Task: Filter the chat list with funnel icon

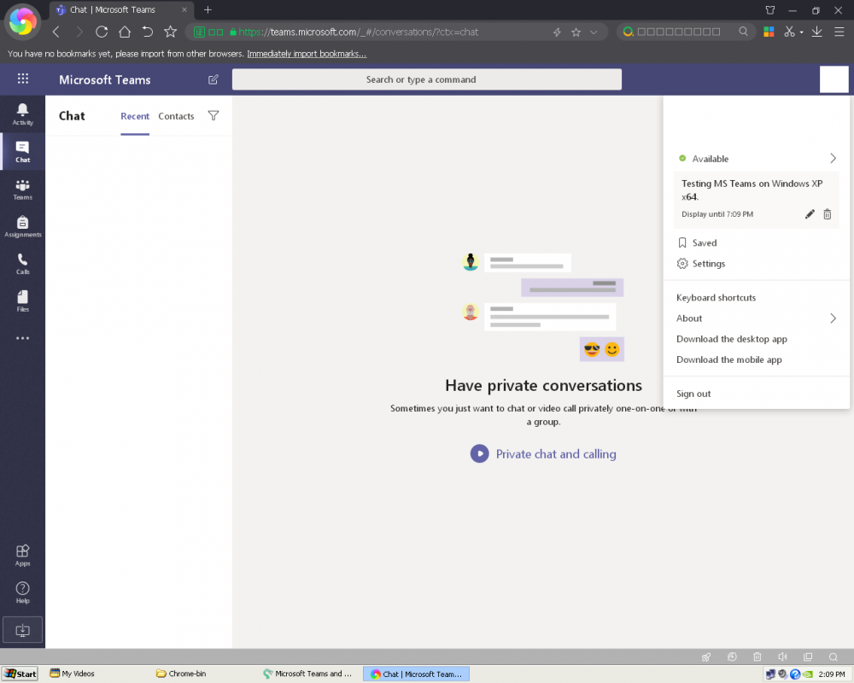Action: point(213,116)
